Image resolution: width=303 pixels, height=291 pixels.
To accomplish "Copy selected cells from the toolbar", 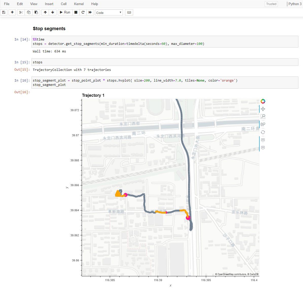I will (29, 12).
